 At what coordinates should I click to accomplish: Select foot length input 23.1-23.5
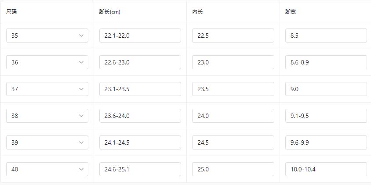140,89
